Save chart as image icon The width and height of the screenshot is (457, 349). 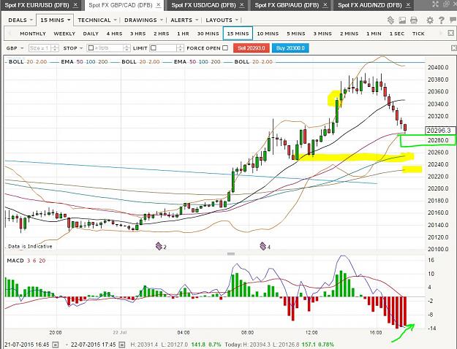(402, 20)
